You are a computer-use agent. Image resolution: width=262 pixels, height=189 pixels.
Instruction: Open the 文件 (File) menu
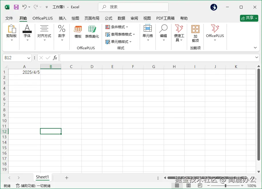point(9,18)
